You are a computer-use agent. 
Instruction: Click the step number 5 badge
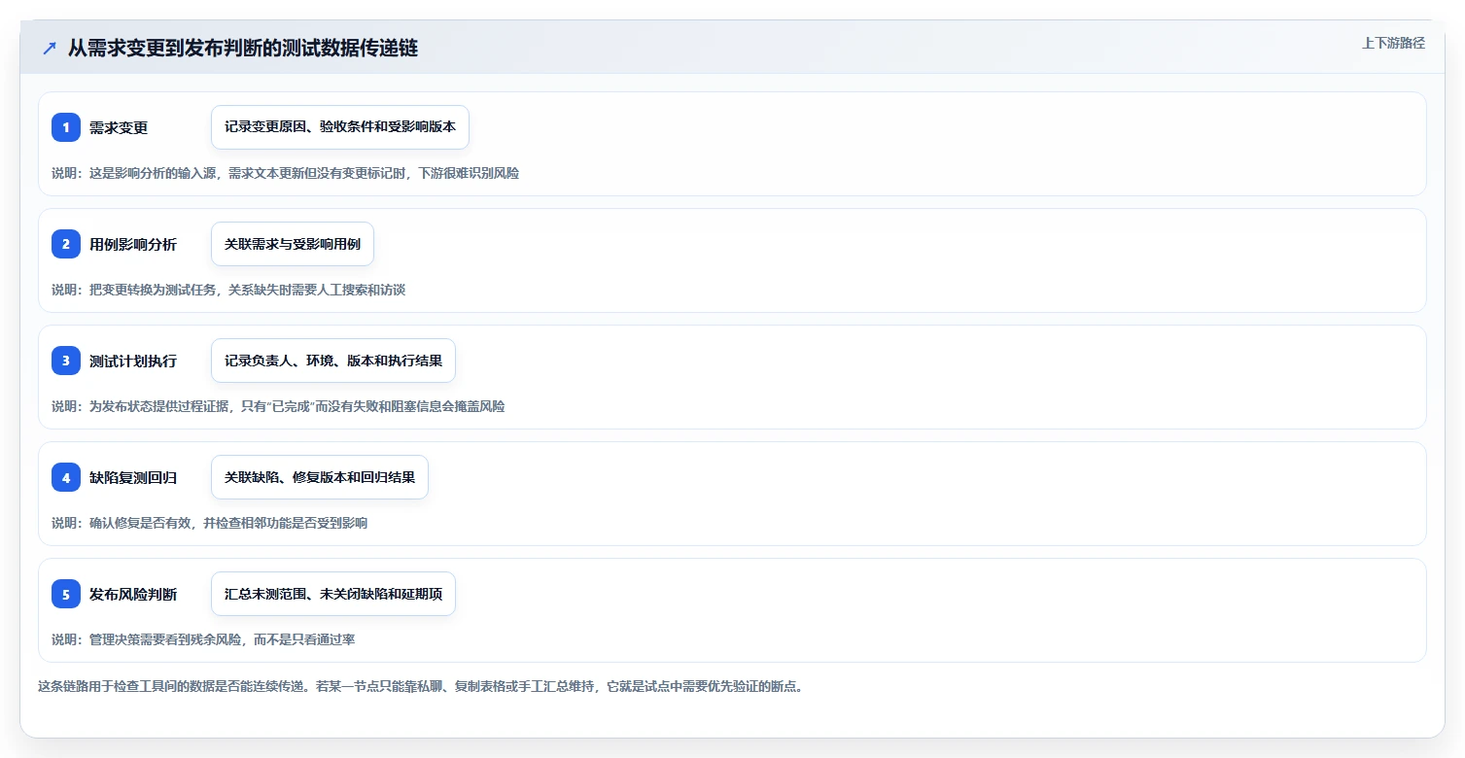coord(66,594)
